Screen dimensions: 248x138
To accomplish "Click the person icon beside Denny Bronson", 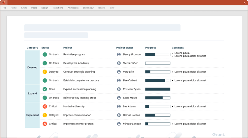I will tap(119, 55).
